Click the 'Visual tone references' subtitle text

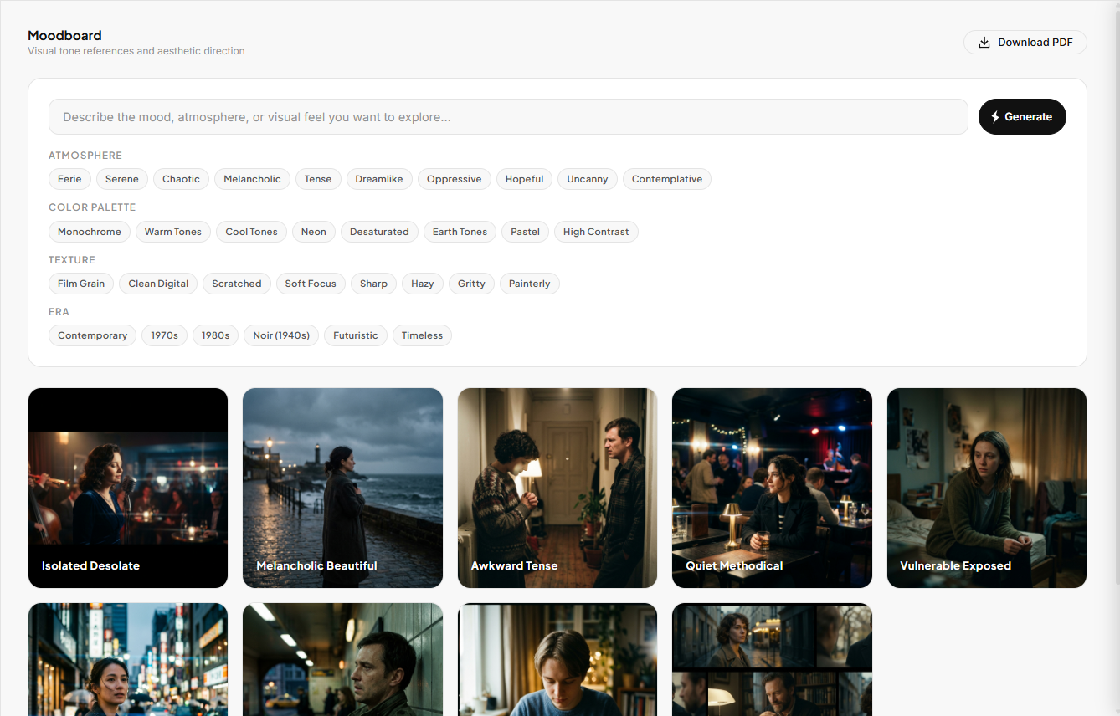coord(136,51)
